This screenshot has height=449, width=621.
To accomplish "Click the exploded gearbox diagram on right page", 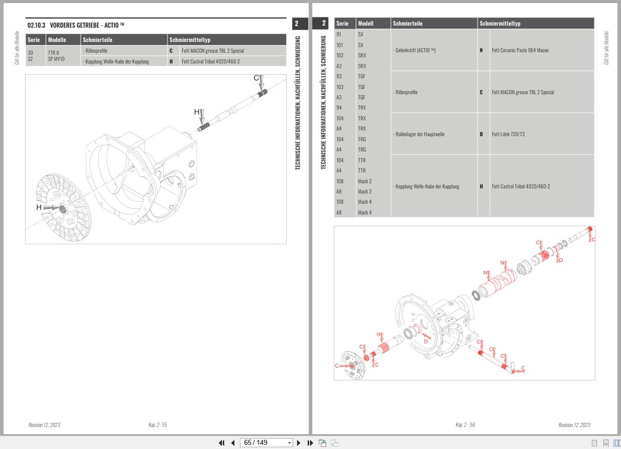I will (x=464, y=303).
